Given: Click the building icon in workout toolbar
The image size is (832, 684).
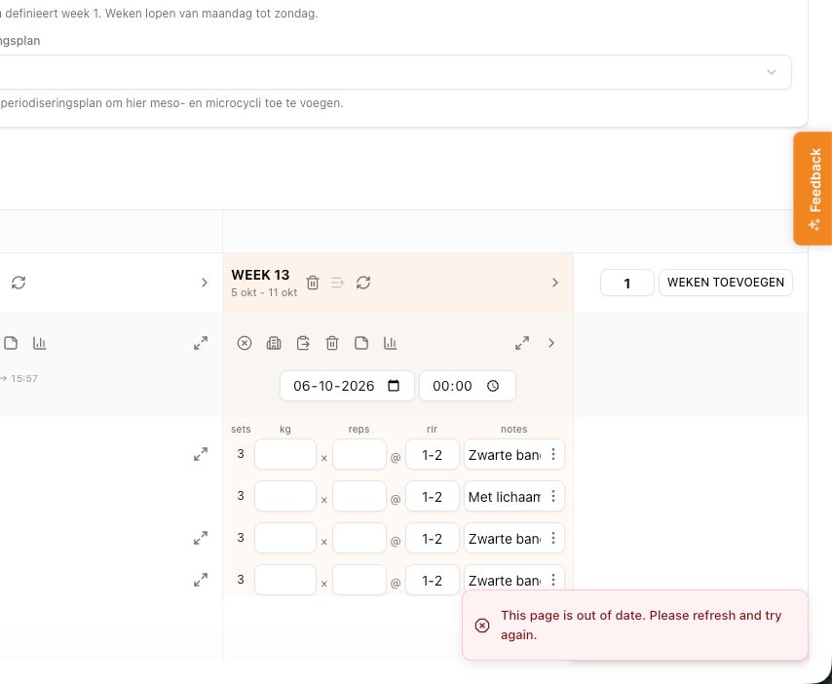Looking at the screenshot, I should 274,343.
